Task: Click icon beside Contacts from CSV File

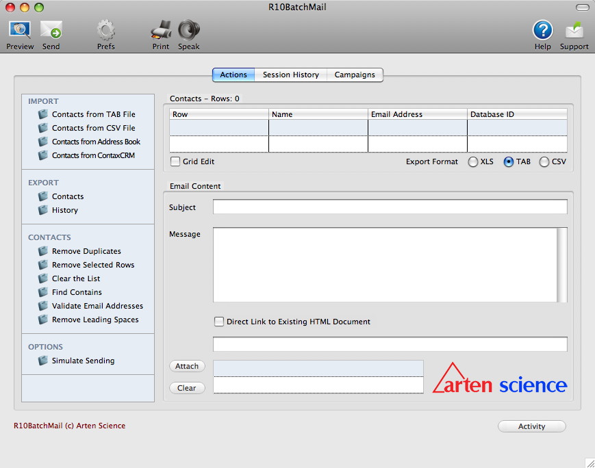Action: click(43, 128)
